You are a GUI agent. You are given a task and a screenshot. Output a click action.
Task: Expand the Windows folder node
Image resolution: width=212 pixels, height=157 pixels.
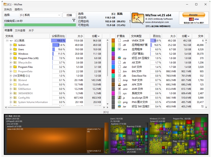click(x=11, y=54)
